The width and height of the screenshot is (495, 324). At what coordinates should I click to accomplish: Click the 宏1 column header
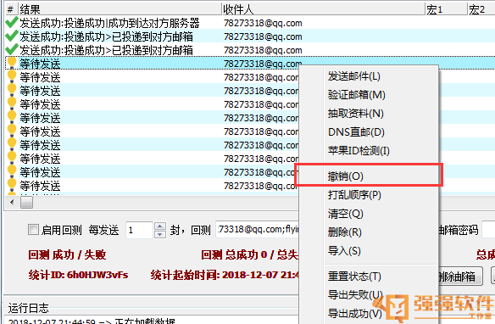446,9
